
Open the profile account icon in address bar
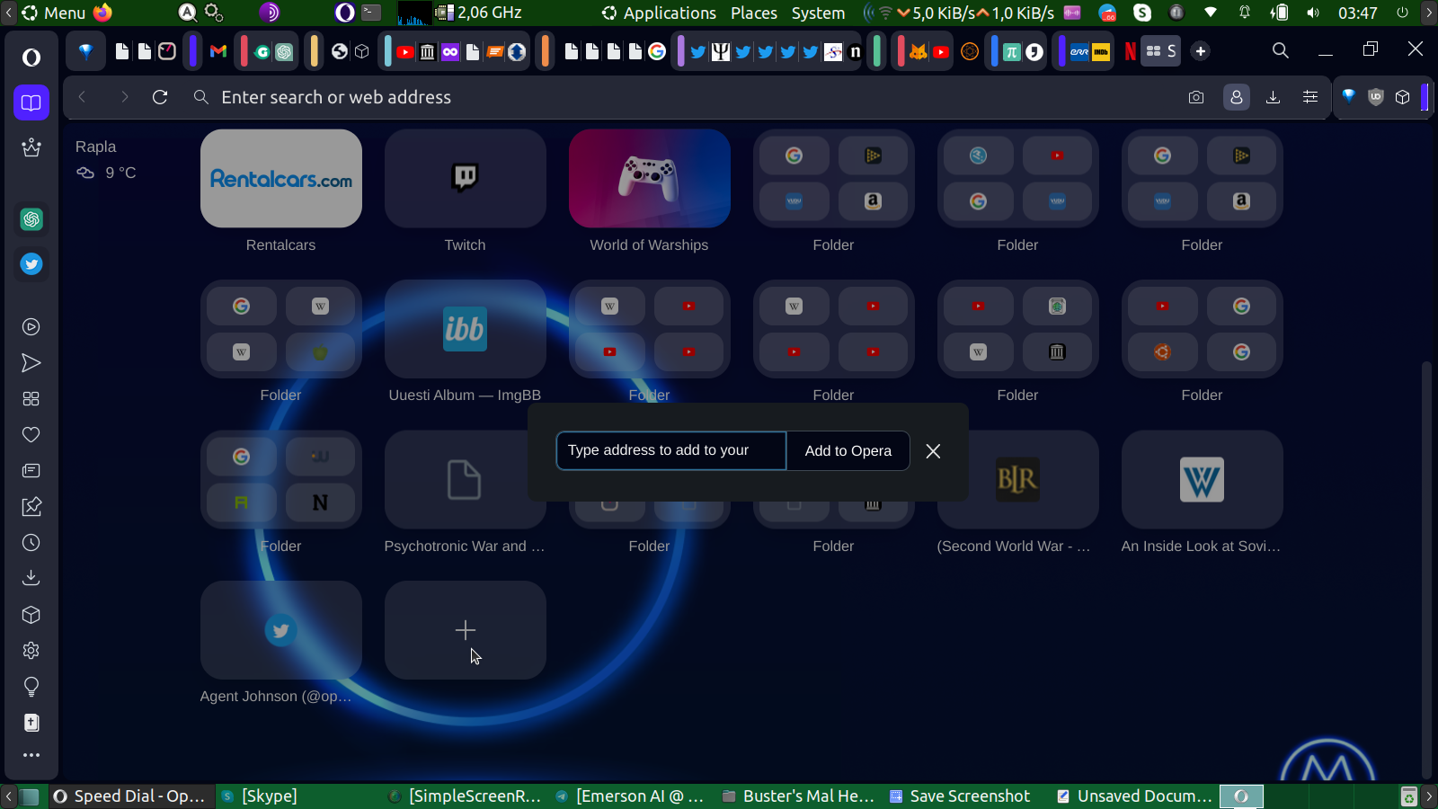pyautogui.click(x=1237, y=97)
